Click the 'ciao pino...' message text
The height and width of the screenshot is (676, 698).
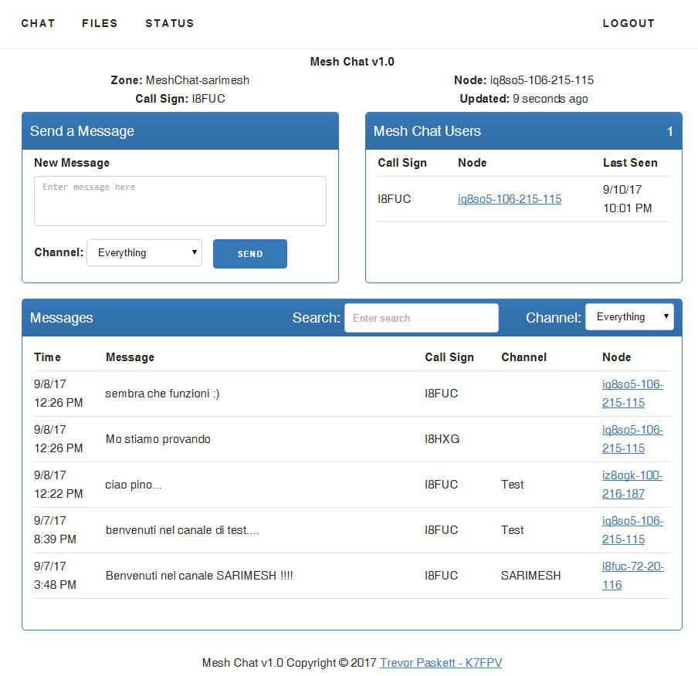(134, 485)
